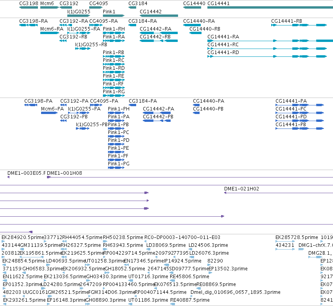Select protein Pink1-PG

[x=119, y=163]
